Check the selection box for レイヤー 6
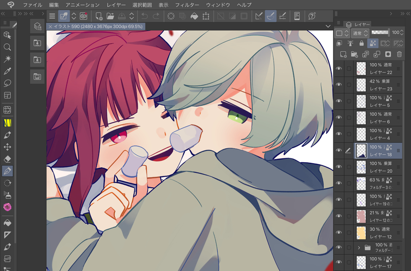The height and width of the screenshot is (271, 411). click(x=349, y=118)
